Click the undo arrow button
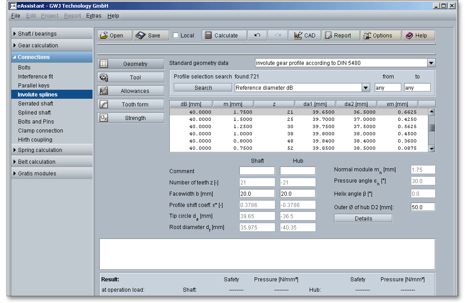 pos(257,36)
